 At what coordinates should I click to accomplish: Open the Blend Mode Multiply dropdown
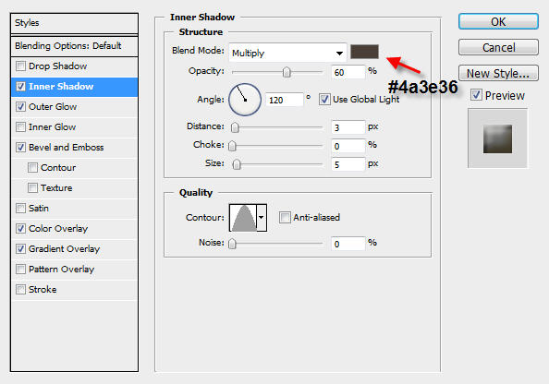287,53
